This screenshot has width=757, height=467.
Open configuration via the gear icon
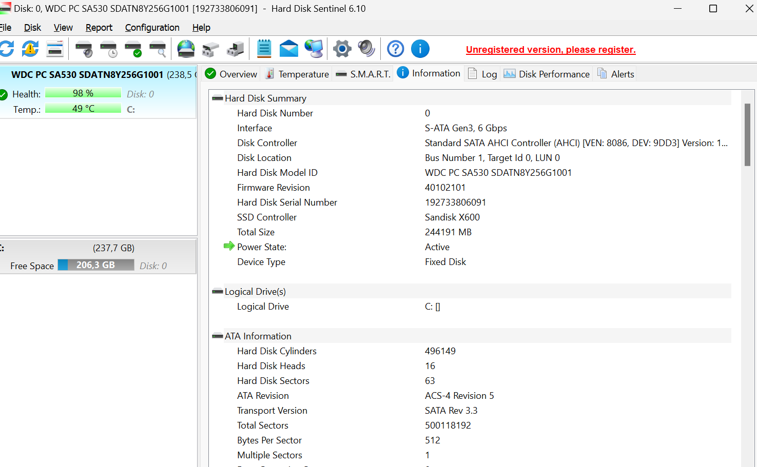click(x=342, y=49)
